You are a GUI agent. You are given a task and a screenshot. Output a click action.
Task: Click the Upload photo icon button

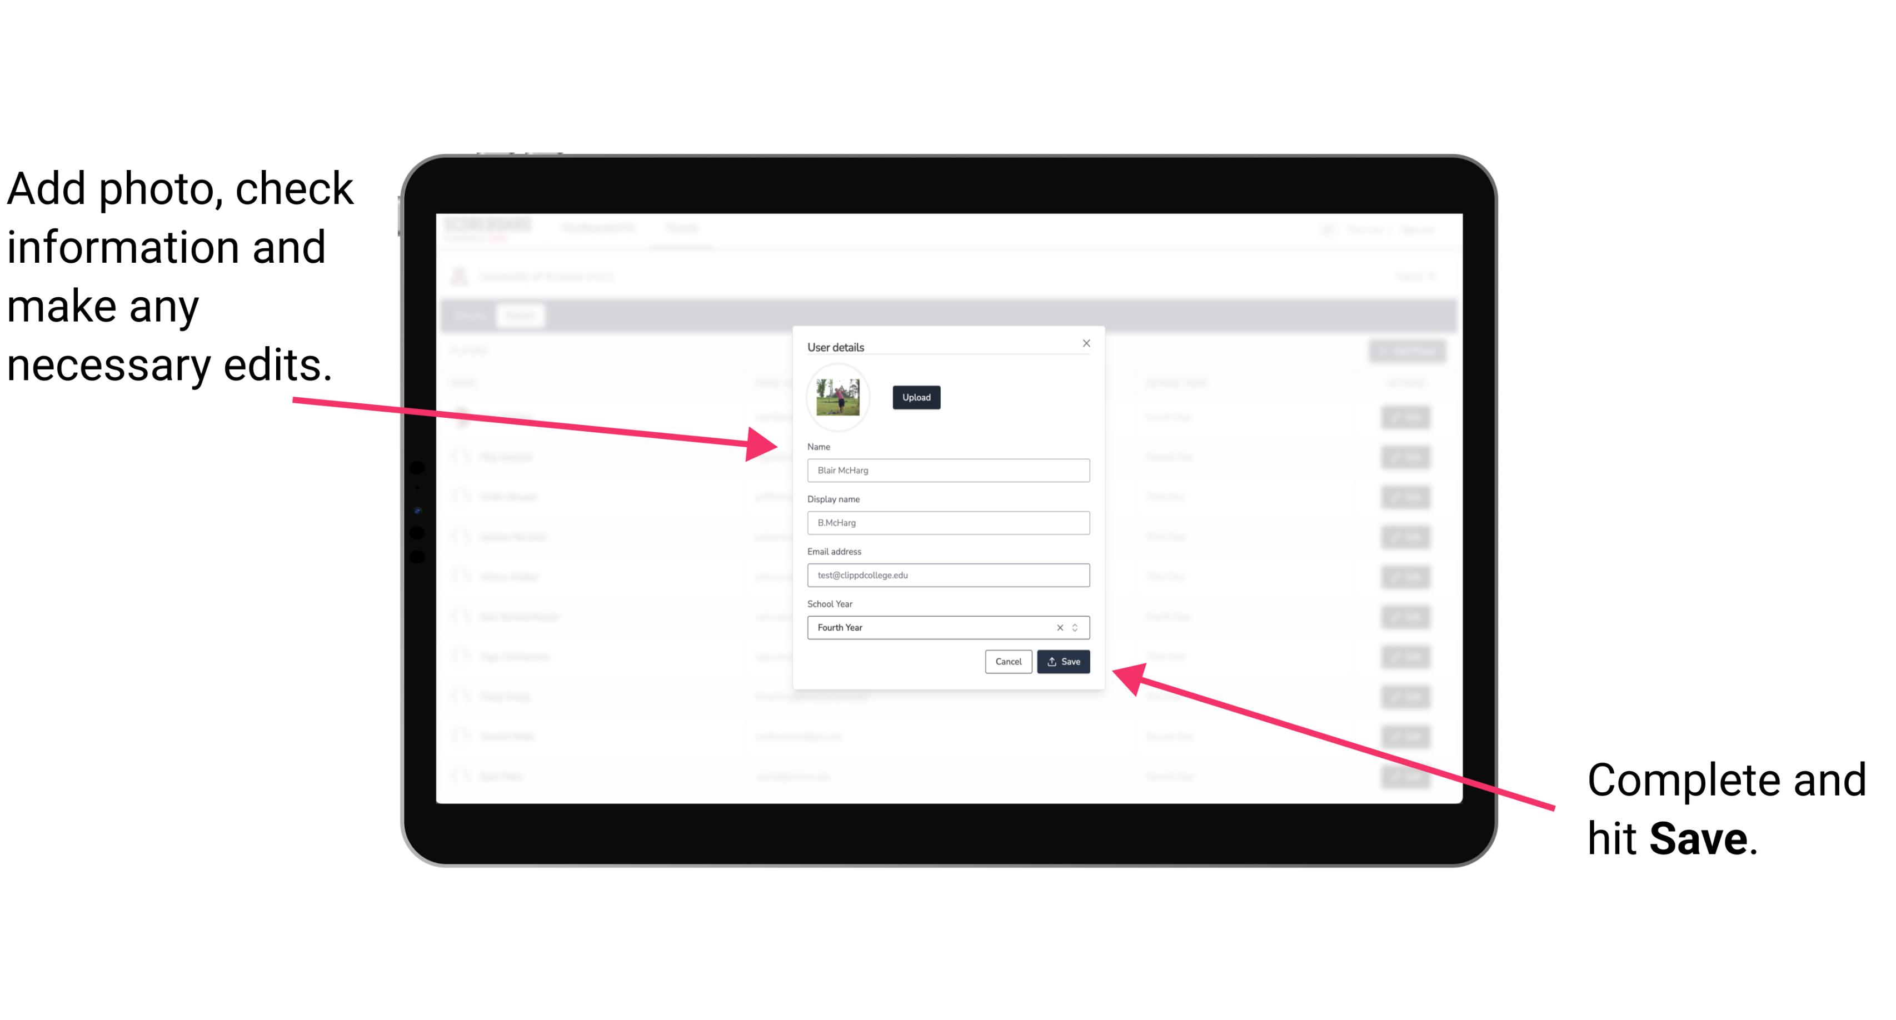click(916, 397)
